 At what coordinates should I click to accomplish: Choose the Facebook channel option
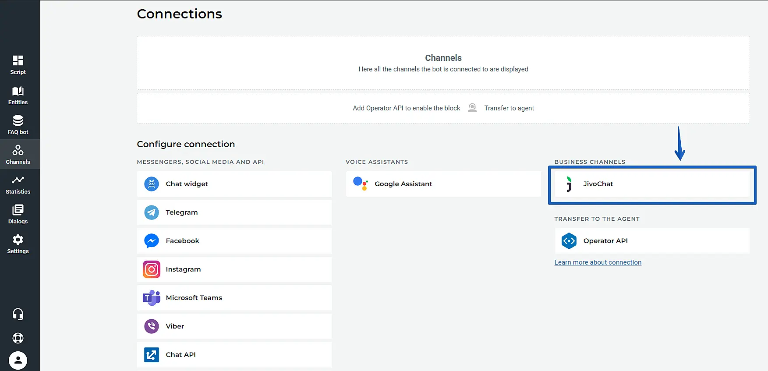234,241
